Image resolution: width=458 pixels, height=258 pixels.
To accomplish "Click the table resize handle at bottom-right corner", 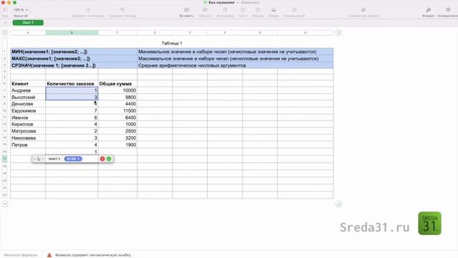I will point(338,204).
